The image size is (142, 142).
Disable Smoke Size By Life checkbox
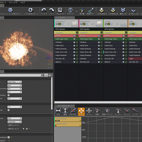tap(123, 59)
